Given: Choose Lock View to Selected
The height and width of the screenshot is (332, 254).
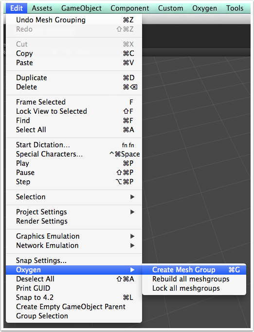Looking at the screenshot, I should coord(74,111).
